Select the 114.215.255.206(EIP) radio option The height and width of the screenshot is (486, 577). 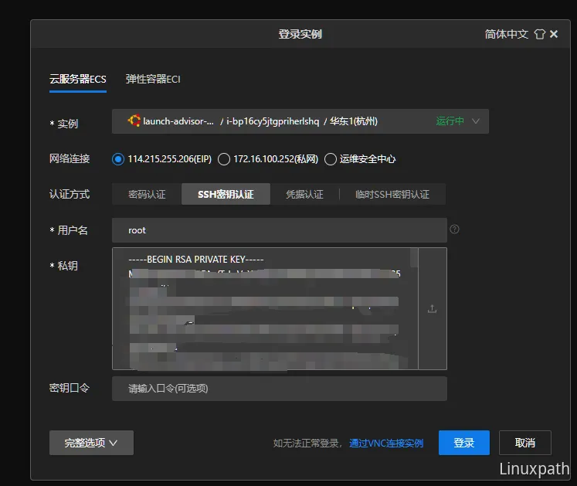click(118, 159)
